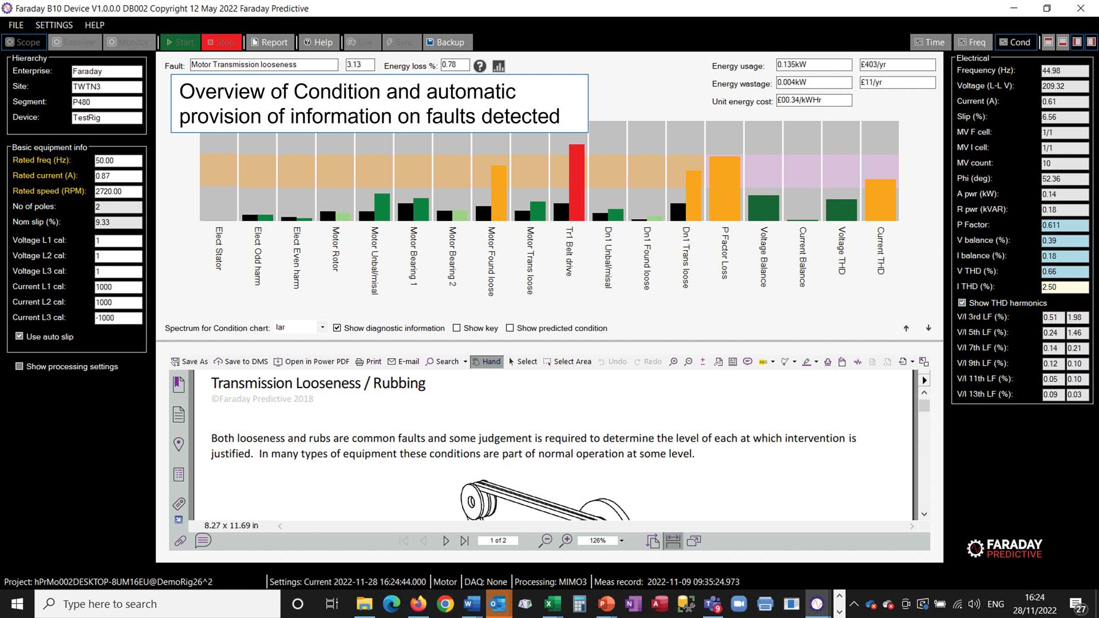Screen dimensions: 1099x618
Task: Switch to the Freq tab
Action: point(971,42)
